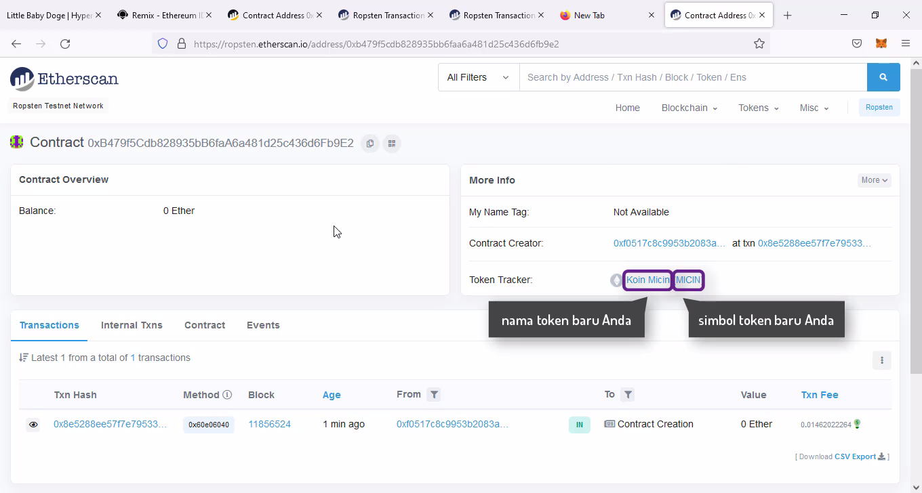Open the Tokens navigation menu

pyautogui.click(x=758, y=108)
